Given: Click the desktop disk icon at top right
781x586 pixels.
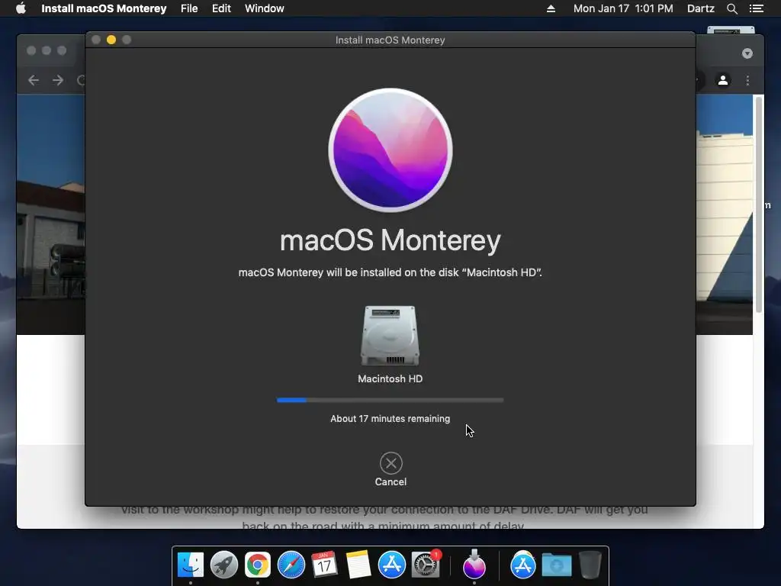Looking at the screenshot, I should (731, 30).
